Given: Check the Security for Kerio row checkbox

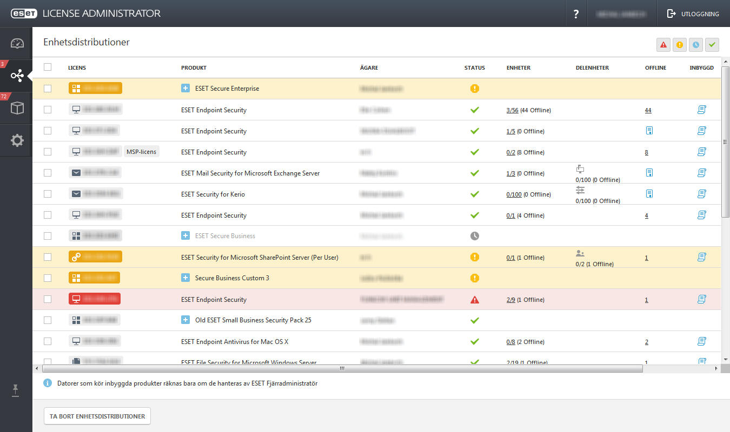Looking at the screenshot, I should [48, 194].
